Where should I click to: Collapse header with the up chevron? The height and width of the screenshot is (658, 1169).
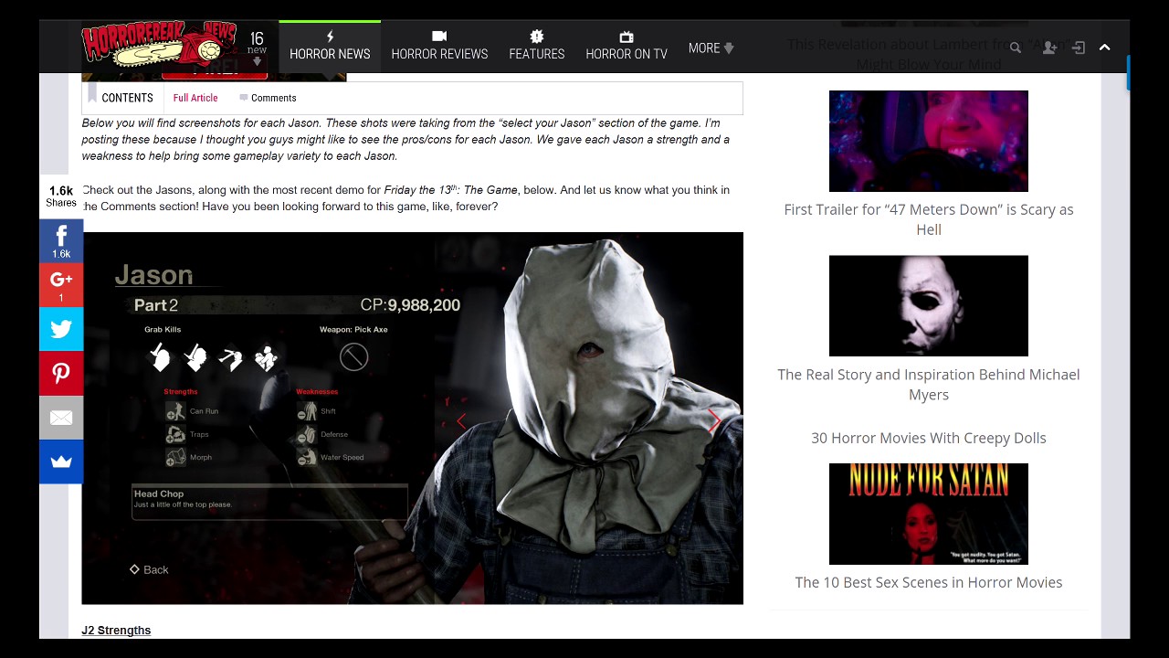pyautogui.click(x=1105, y=48)
